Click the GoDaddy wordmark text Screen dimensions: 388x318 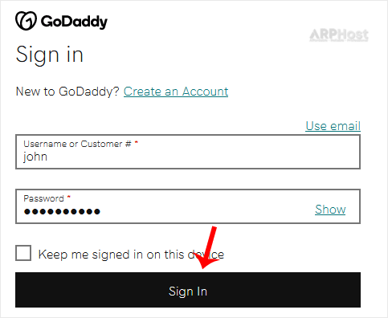74,22
